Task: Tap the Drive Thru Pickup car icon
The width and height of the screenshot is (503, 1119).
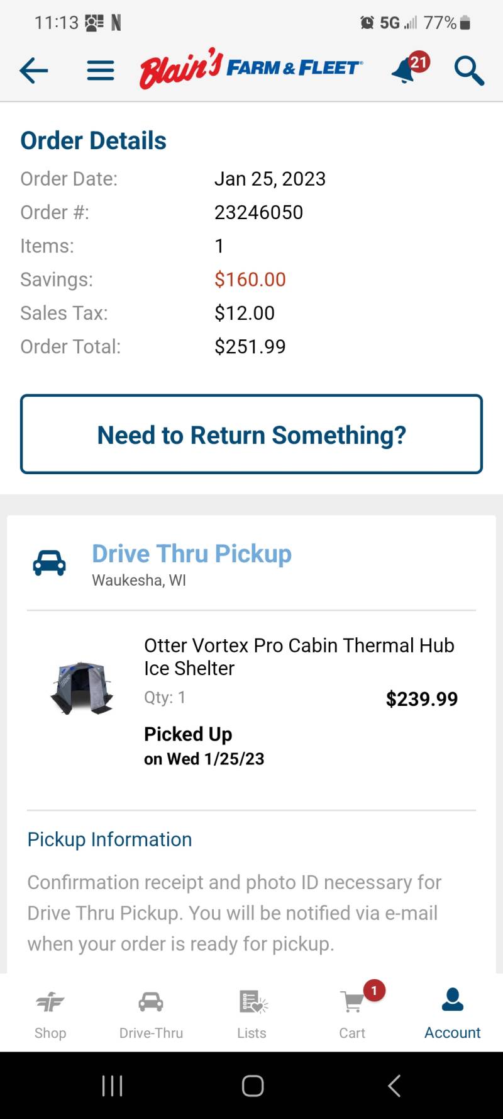Action: tap(49, 562)
